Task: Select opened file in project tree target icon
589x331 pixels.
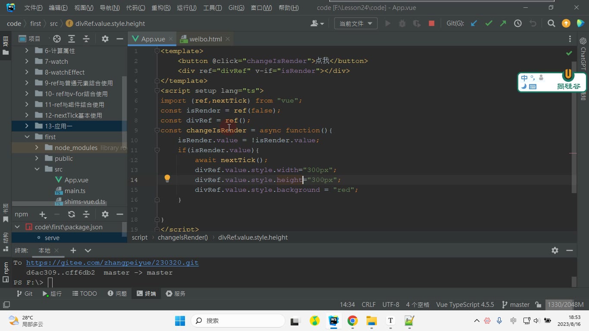Action: coord(57,39)
